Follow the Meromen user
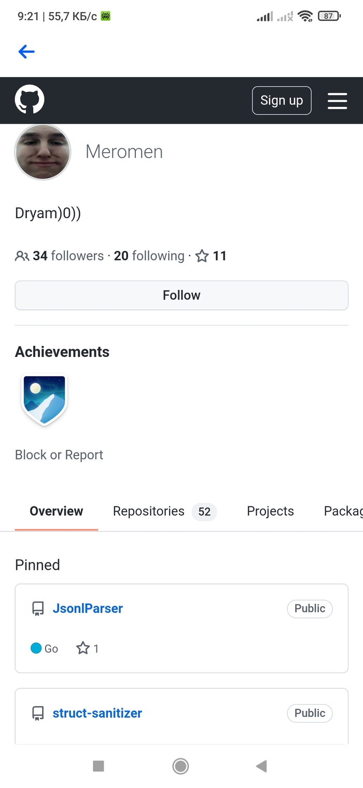This screenshot has height=788, width=363. click(181, 295)
